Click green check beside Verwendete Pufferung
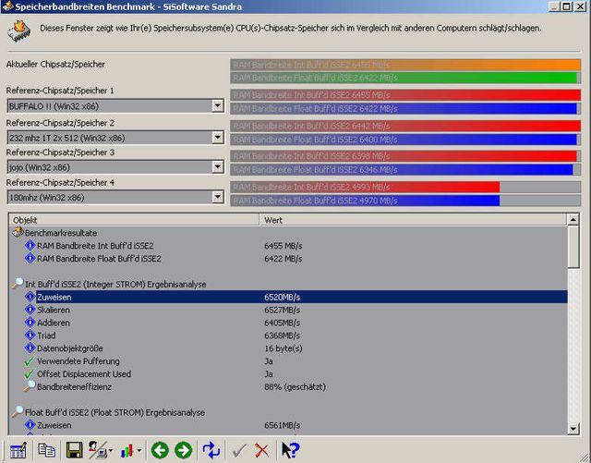The image size is (591, 463). [29, 361]
